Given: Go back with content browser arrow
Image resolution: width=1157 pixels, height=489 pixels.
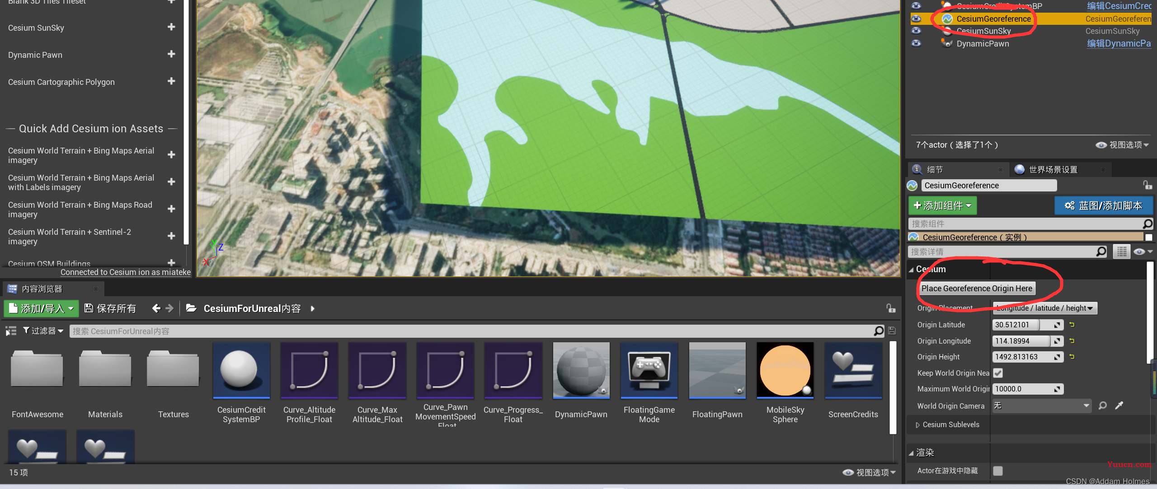Looking at the screenshot, I should pyautogui.click(x=156, y=308).
